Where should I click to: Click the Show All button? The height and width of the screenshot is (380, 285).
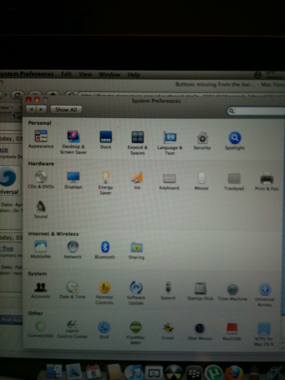point(66,110)
